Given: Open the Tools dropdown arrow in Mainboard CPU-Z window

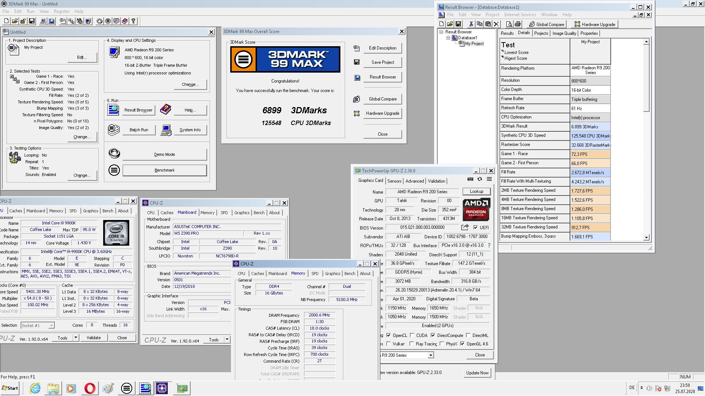Looking at the screenshot, I should (227, 340).
